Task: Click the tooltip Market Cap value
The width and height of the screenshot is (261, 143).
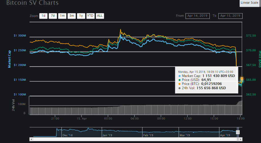Action: [219, 76]
